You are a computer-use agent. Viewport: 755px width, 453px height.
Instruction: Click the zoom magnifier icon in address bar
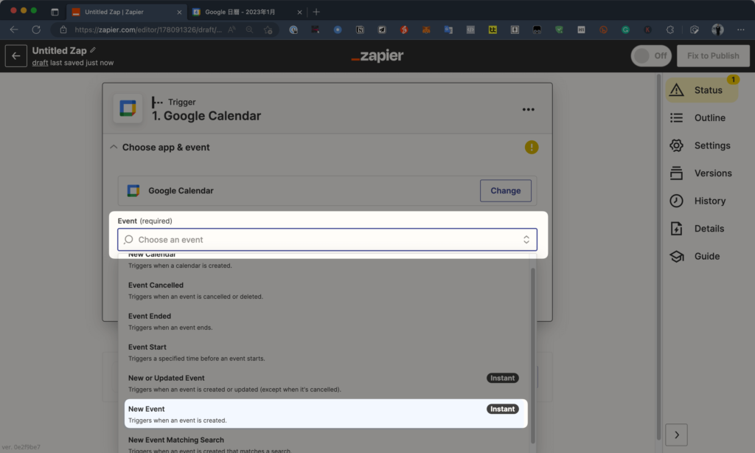249,30
